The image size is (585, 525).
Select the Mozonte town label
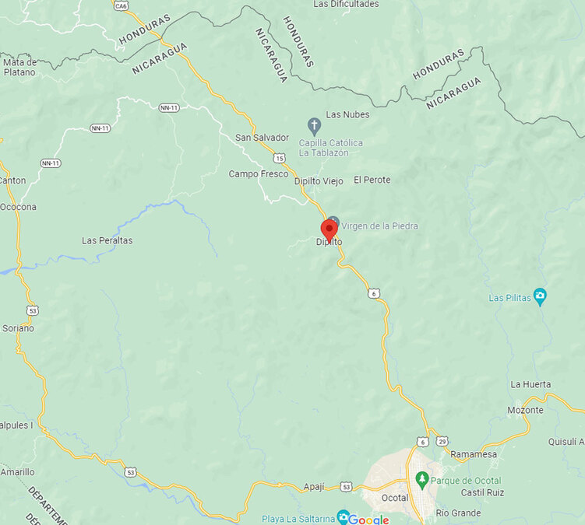[525, 410]
